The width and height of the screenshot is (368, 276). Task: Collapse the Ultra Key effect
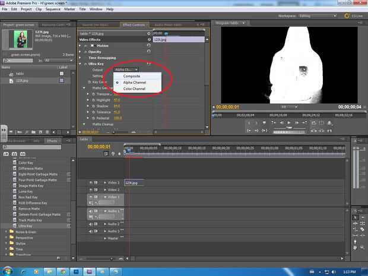[x=80, y=64]
